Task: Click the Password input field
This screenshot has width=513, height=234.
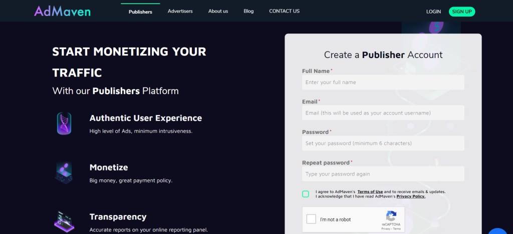Action: coord(383,143)
